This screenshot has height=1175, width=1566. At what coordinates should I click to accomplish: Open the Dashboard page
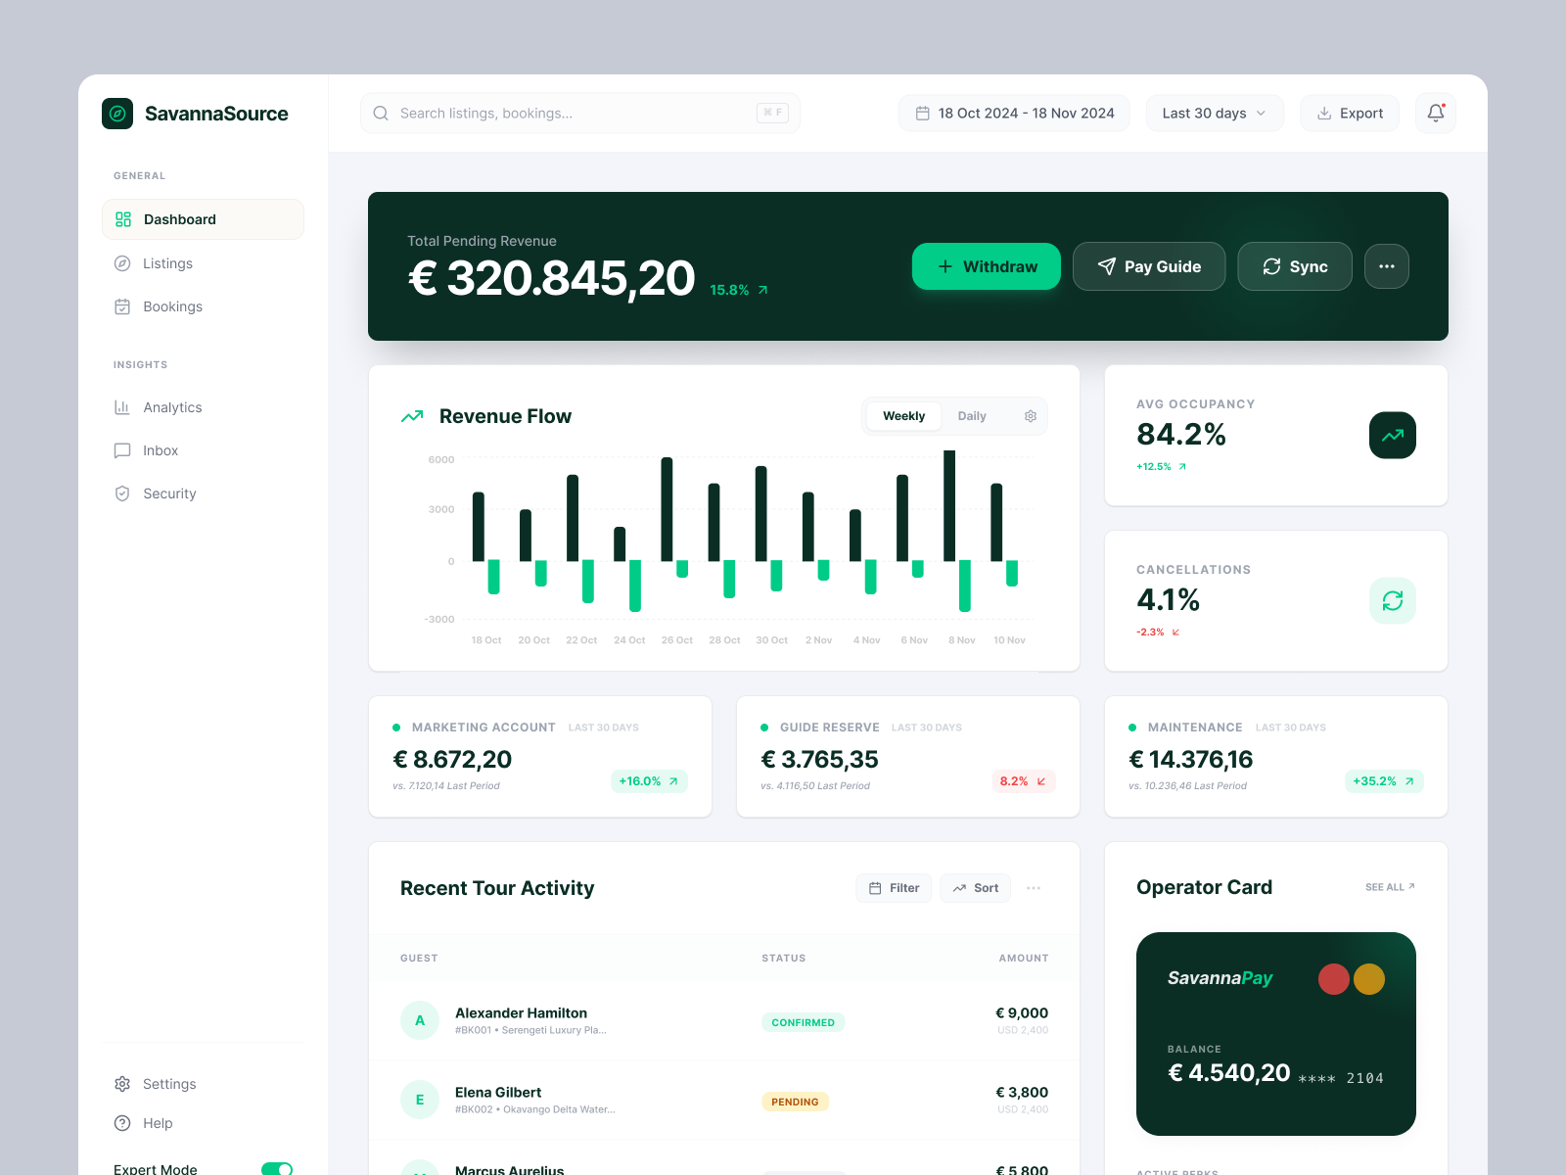coord(203,219)
